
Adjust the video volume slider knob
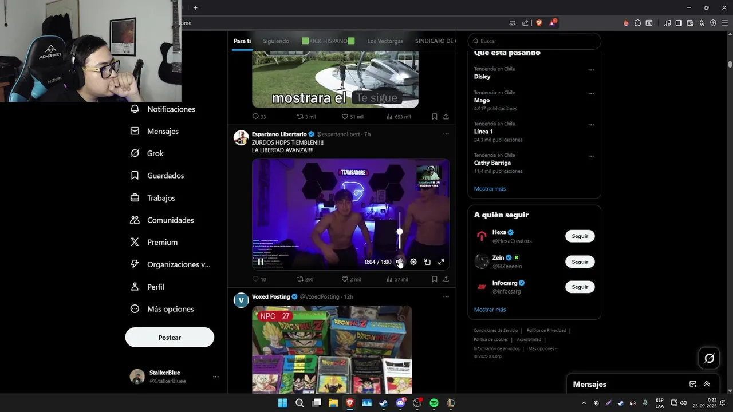click(x=400, y=232)
